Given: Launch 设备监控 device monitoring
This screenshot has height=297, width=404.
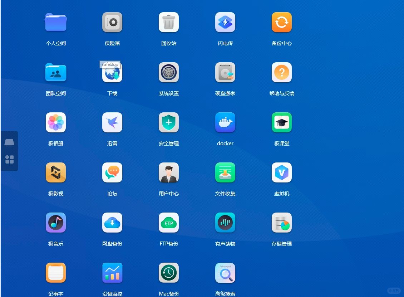Looking at the screenshot, I should pos(112,273).
